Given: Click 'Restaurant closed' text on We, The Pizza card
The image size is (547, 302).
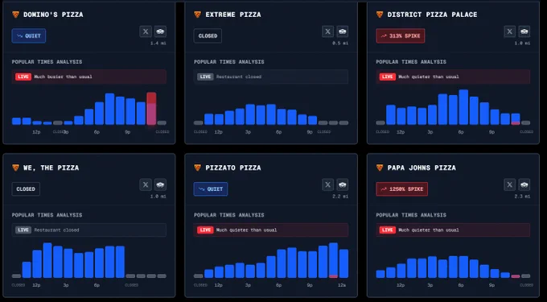Looking at the screenshot, I should click(x=56, y=230).
